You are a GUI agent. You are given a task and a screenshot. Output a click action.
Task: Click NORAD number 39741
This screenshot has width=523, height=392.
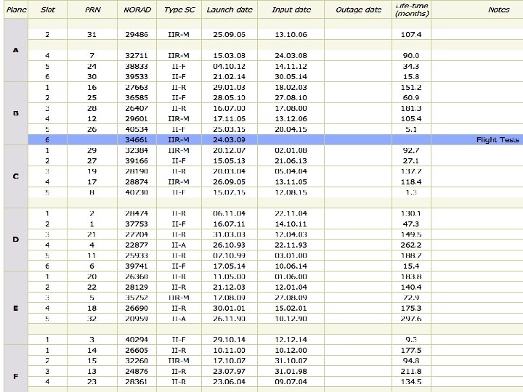coord(137,266)
